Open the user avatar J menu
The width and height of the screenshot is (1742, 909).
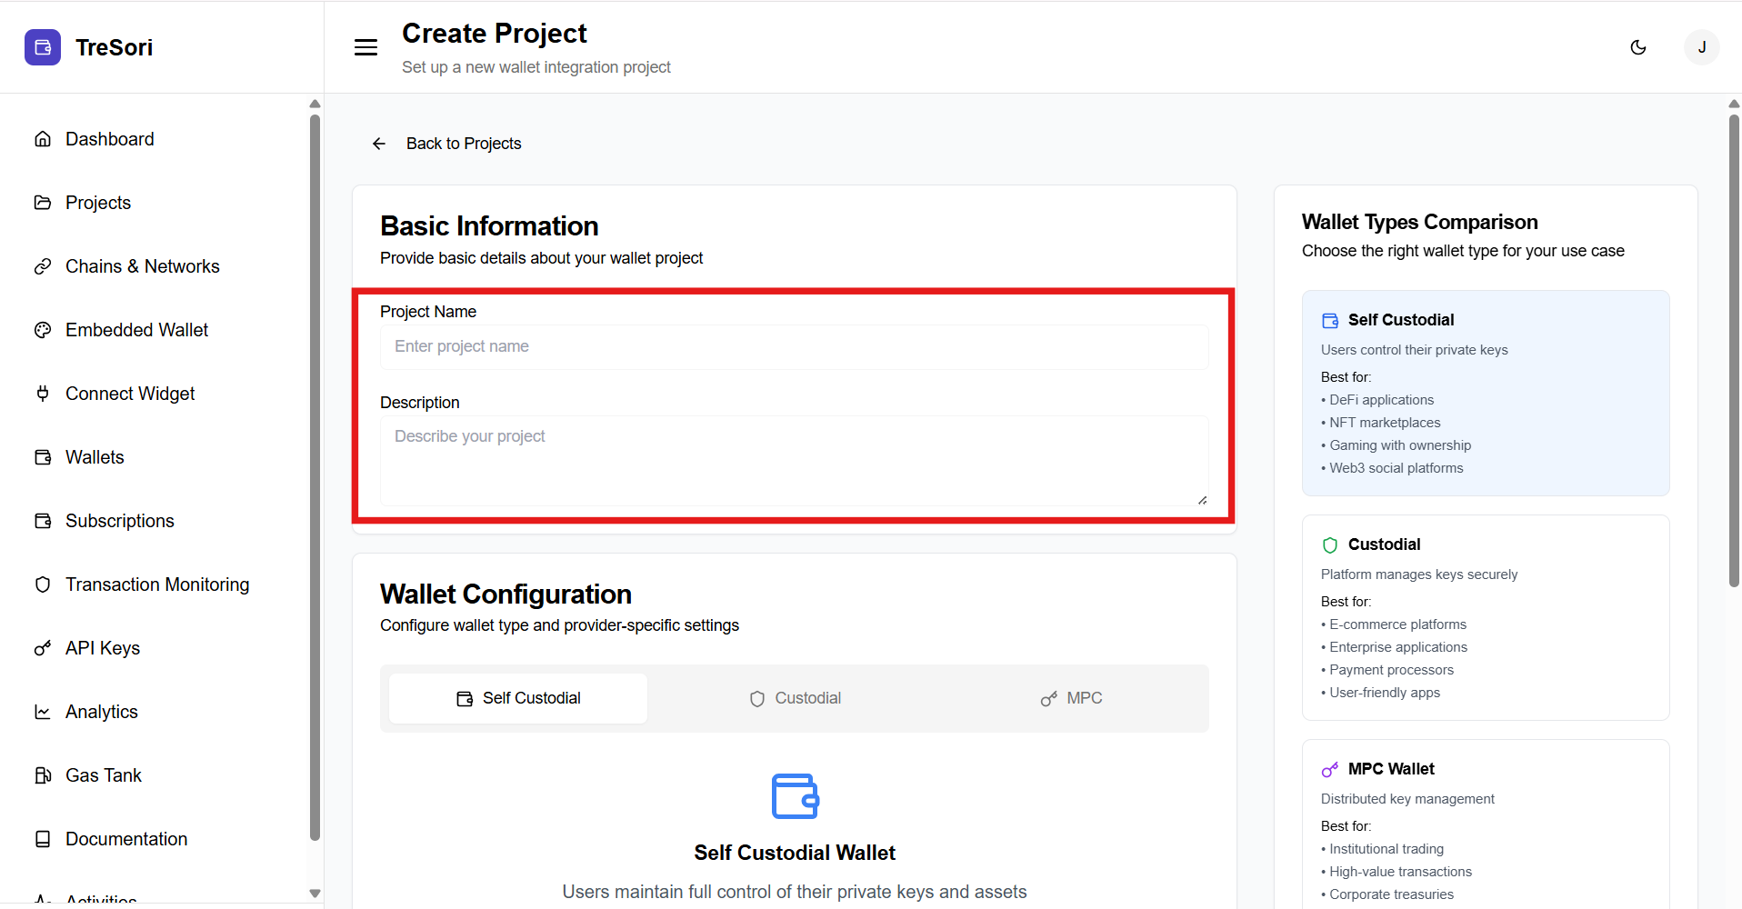[1701, 47]
